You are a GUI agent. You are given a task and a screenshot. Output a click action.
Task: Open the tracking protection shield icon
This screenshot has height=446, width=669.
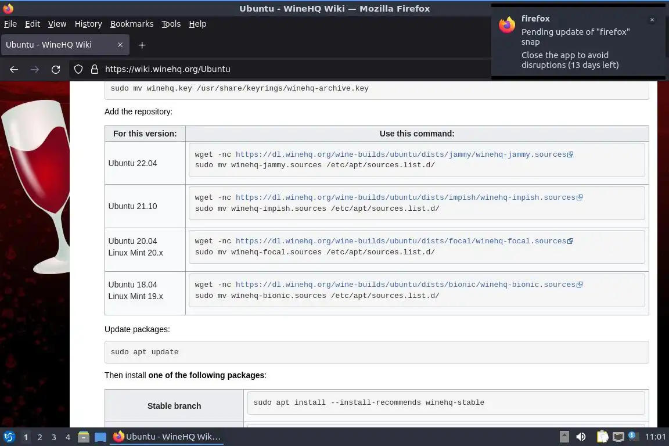click(x=78, y=69)
